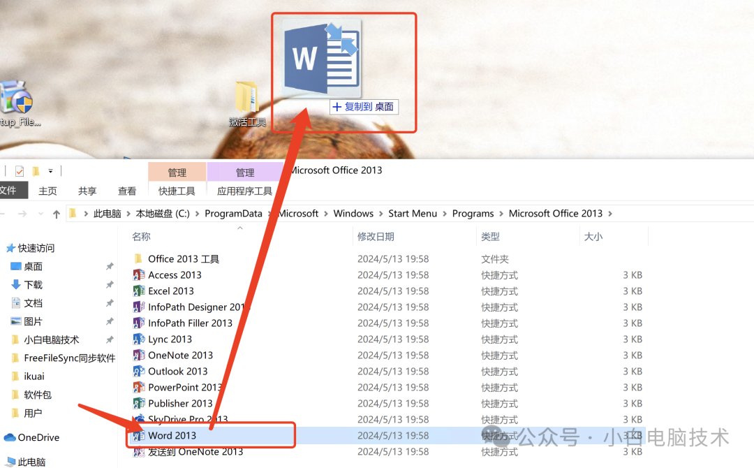Click the new folder icon in quick access toolbar

pyautogui.click(x=36, y=170)
